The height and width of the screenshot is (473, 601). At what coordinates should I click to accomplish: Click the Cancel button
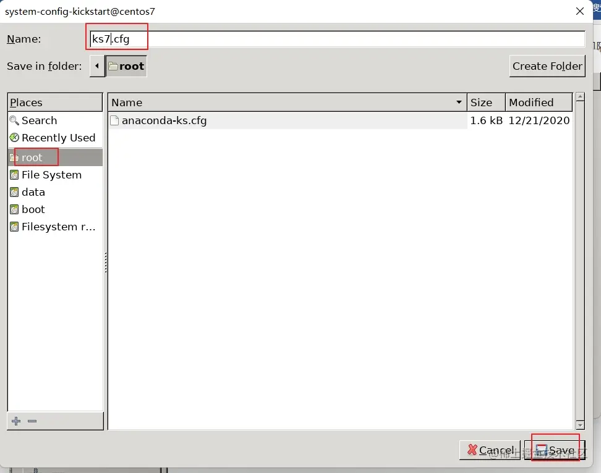coord(490,450)
